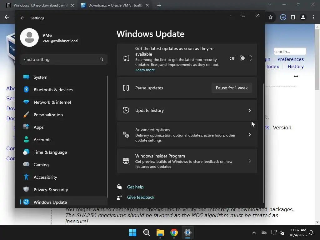The image size is (320, 240).
Task: Click History link on VirtualBox page
Action: pyautogui.click(x=296, y=67)
